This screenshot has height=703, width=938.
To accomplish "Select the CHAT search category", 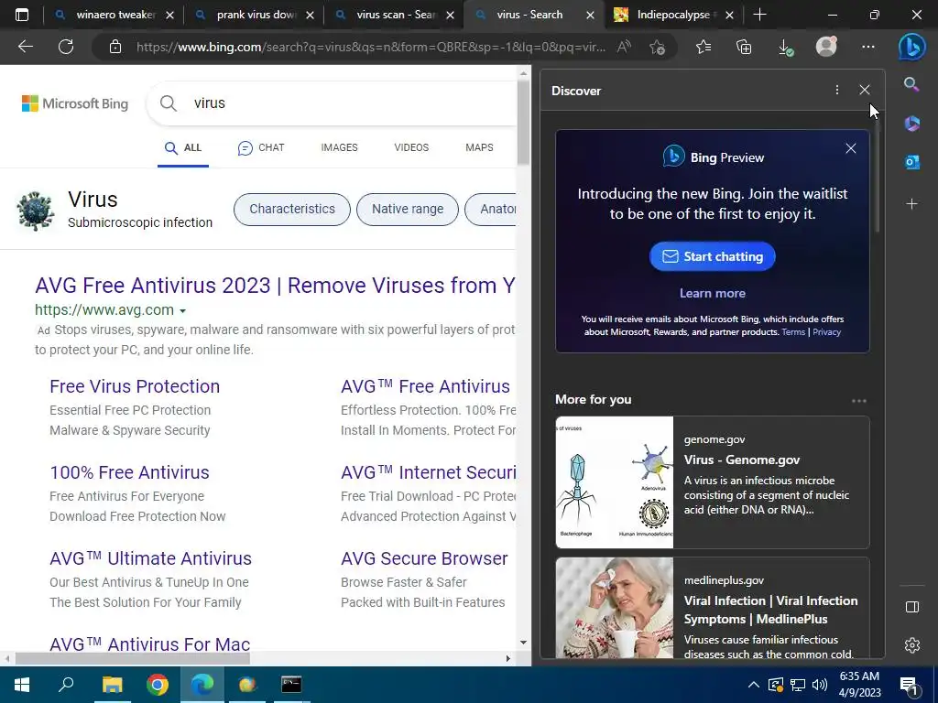I will (261, 147).
